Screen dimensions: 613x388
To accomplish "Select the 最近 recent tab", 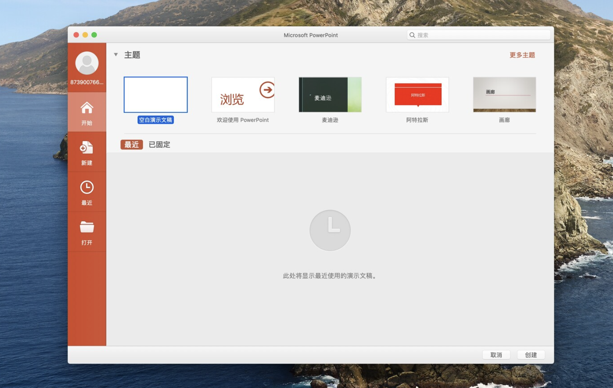I will pos(131,145).
